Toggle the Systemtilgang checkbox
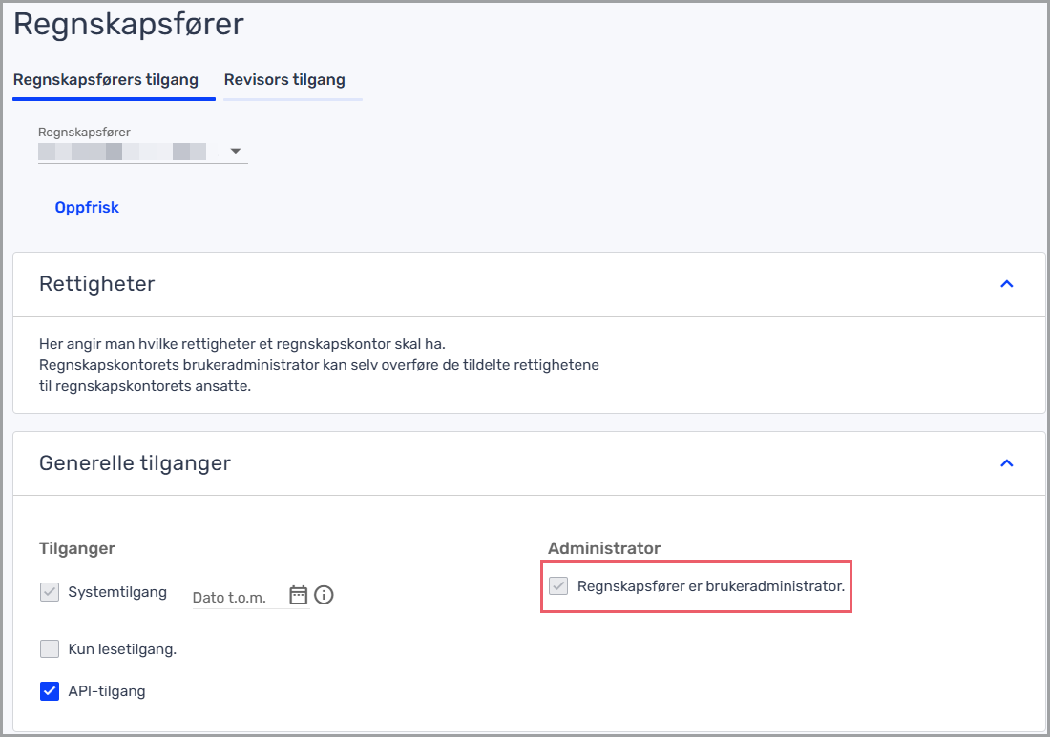The image size is (1050, 737). point(50,593)
